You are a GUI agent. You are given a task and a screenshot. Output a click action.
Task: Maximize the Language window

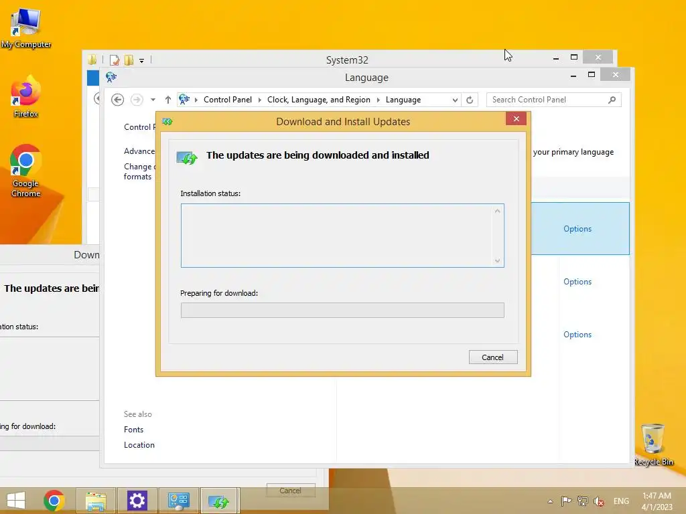591,75
